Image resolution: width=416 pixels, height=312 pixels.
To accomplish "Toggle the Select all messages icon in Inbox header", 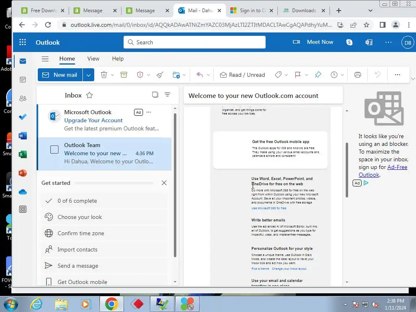I will 155,94.
